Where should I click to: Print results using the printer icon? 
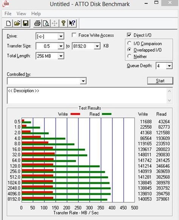point(37,23)
